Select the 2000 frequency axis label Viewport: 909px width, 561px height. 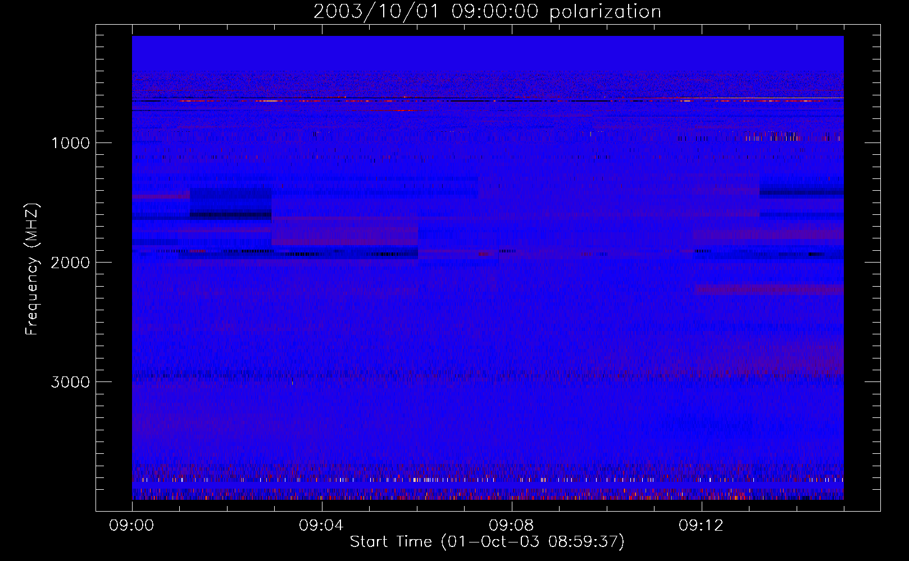click(x=70, y=263)
